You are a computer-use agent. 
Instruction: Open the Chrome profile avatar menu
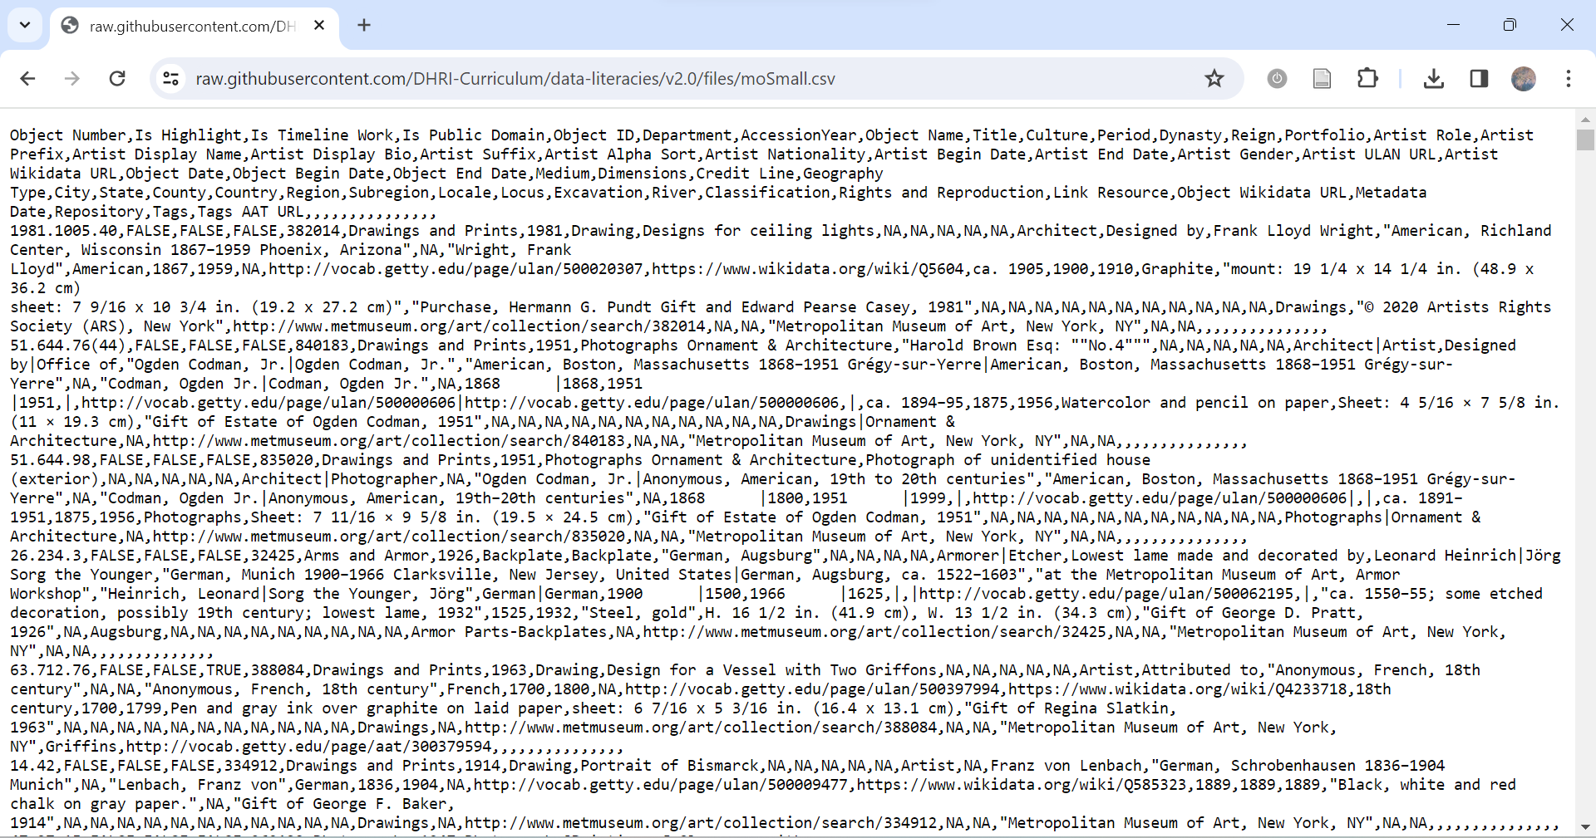[x=1523, y=79]
